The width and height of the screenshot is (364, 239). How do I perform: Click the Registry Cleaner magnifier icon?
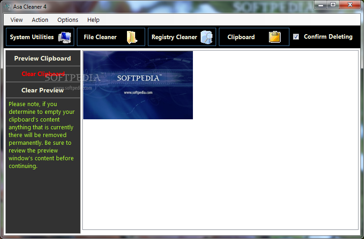coord(207,37)
